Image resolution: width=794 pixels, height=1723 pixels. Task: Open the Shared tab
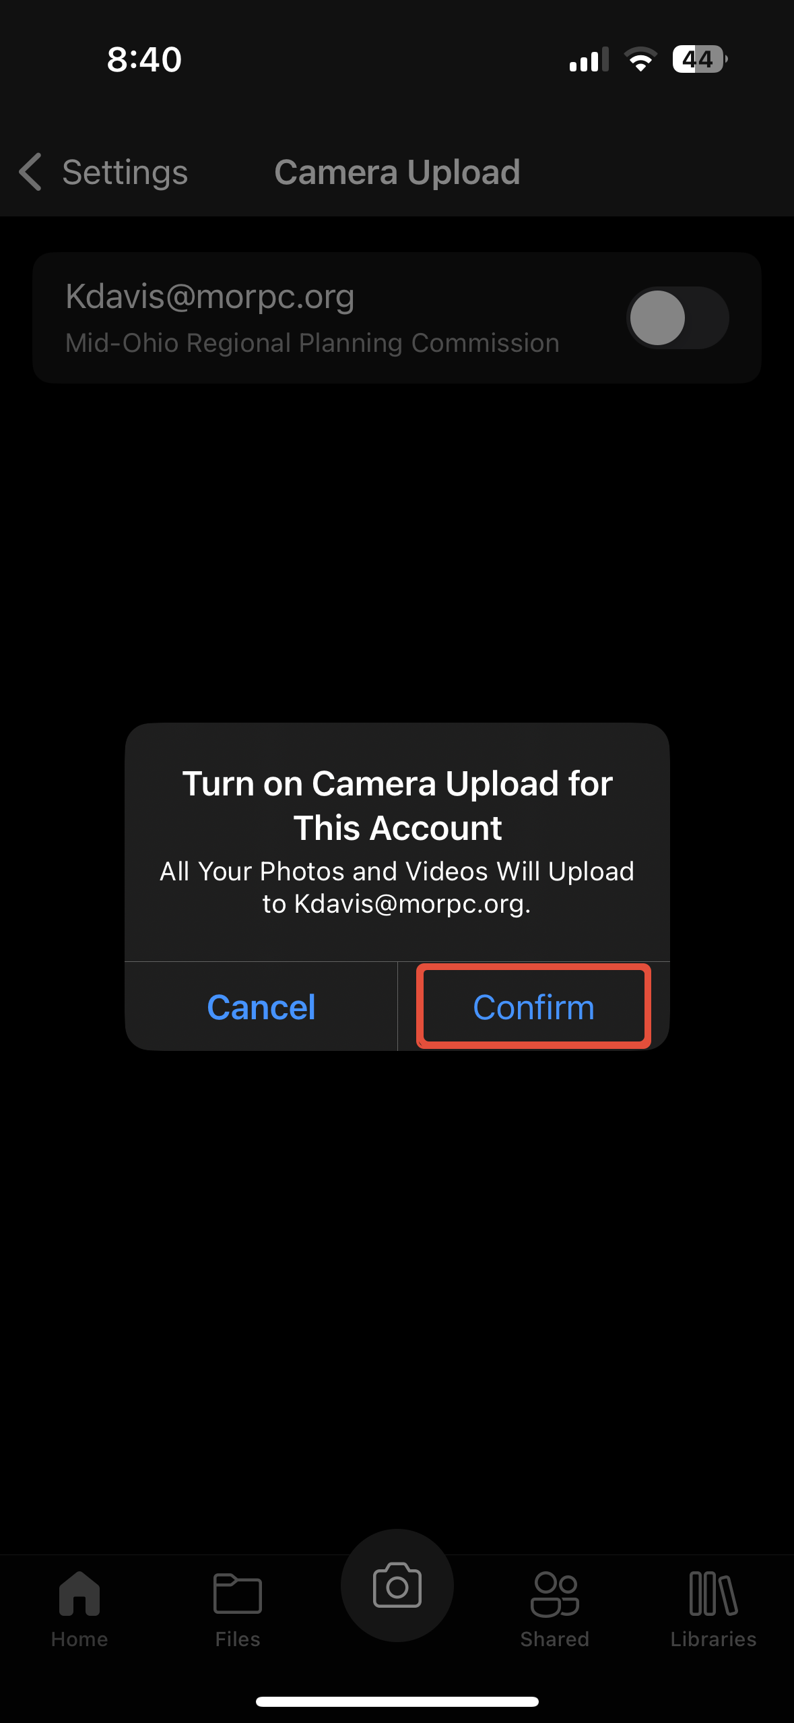pos(555,1608)
